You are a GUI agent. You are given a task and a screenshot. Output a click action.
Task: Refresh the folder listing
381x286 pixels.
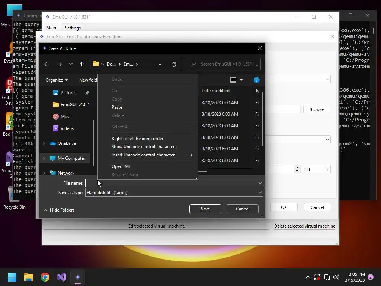coord(173,64)
